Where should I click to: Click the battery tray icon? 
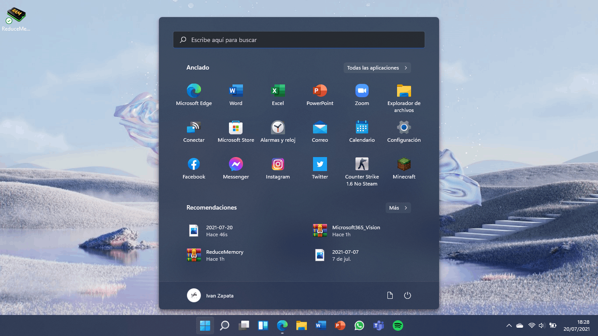(x=553, y=325)
